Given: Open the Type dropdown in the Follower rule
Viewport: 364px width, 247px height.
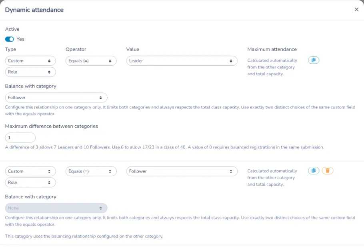Looking at the screenshot, I should point(30,171).
